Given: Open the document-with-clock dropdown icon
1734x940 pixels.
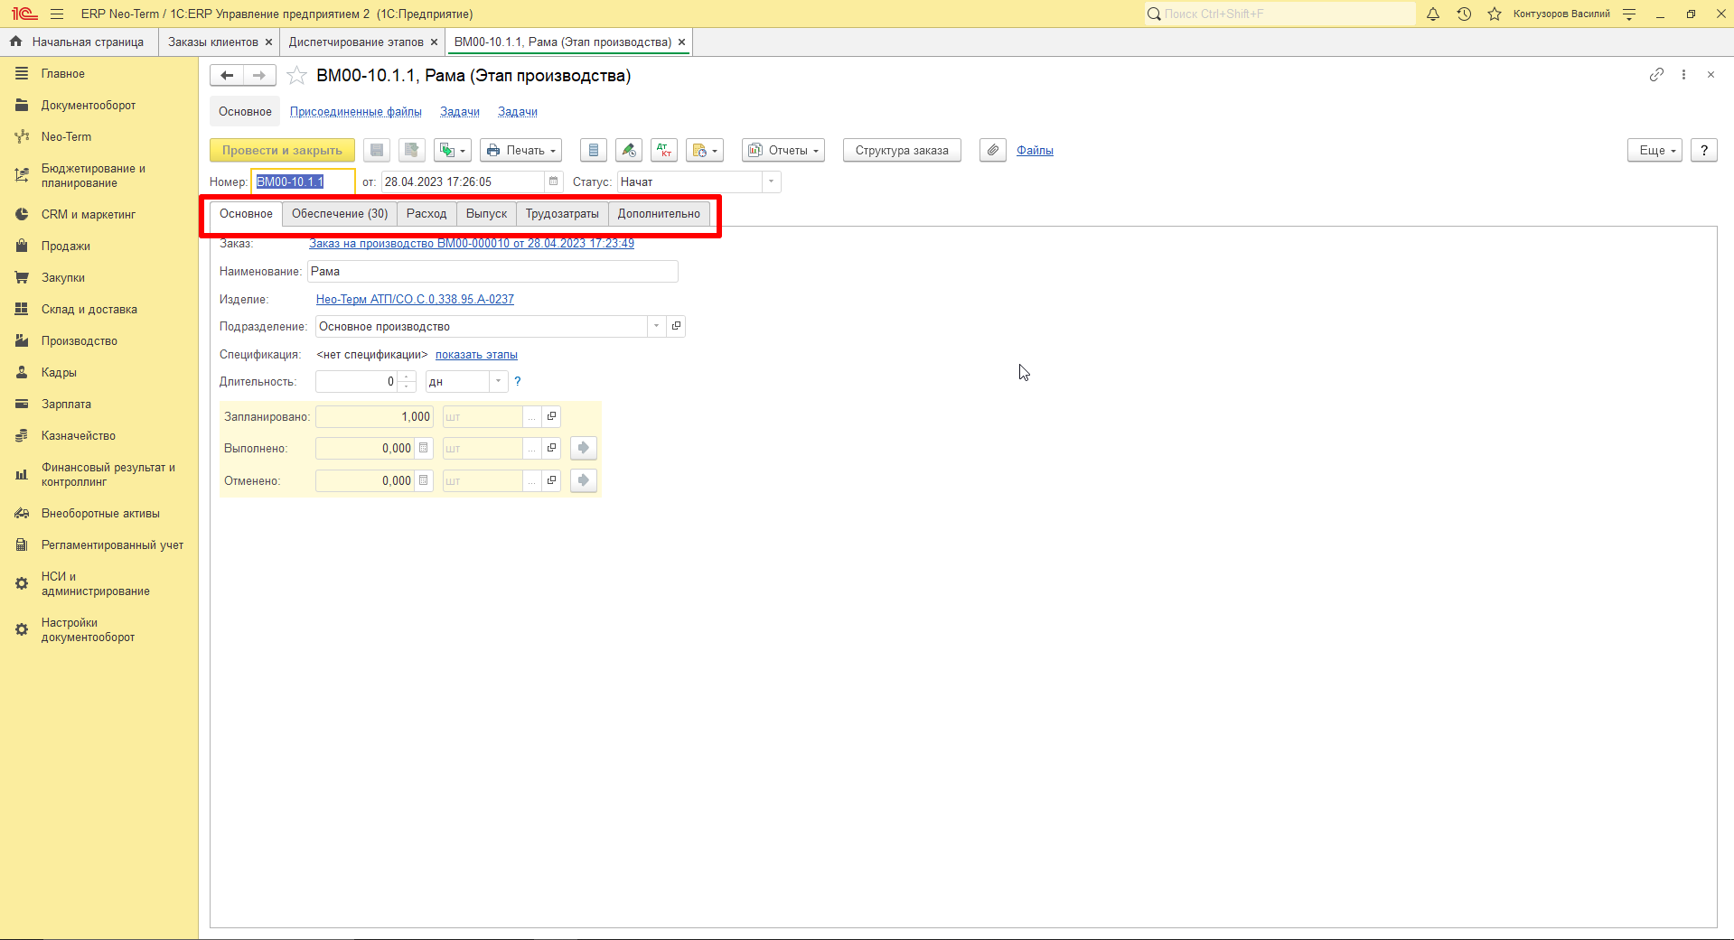Looking at the screenshot, I should click(705, 151).
